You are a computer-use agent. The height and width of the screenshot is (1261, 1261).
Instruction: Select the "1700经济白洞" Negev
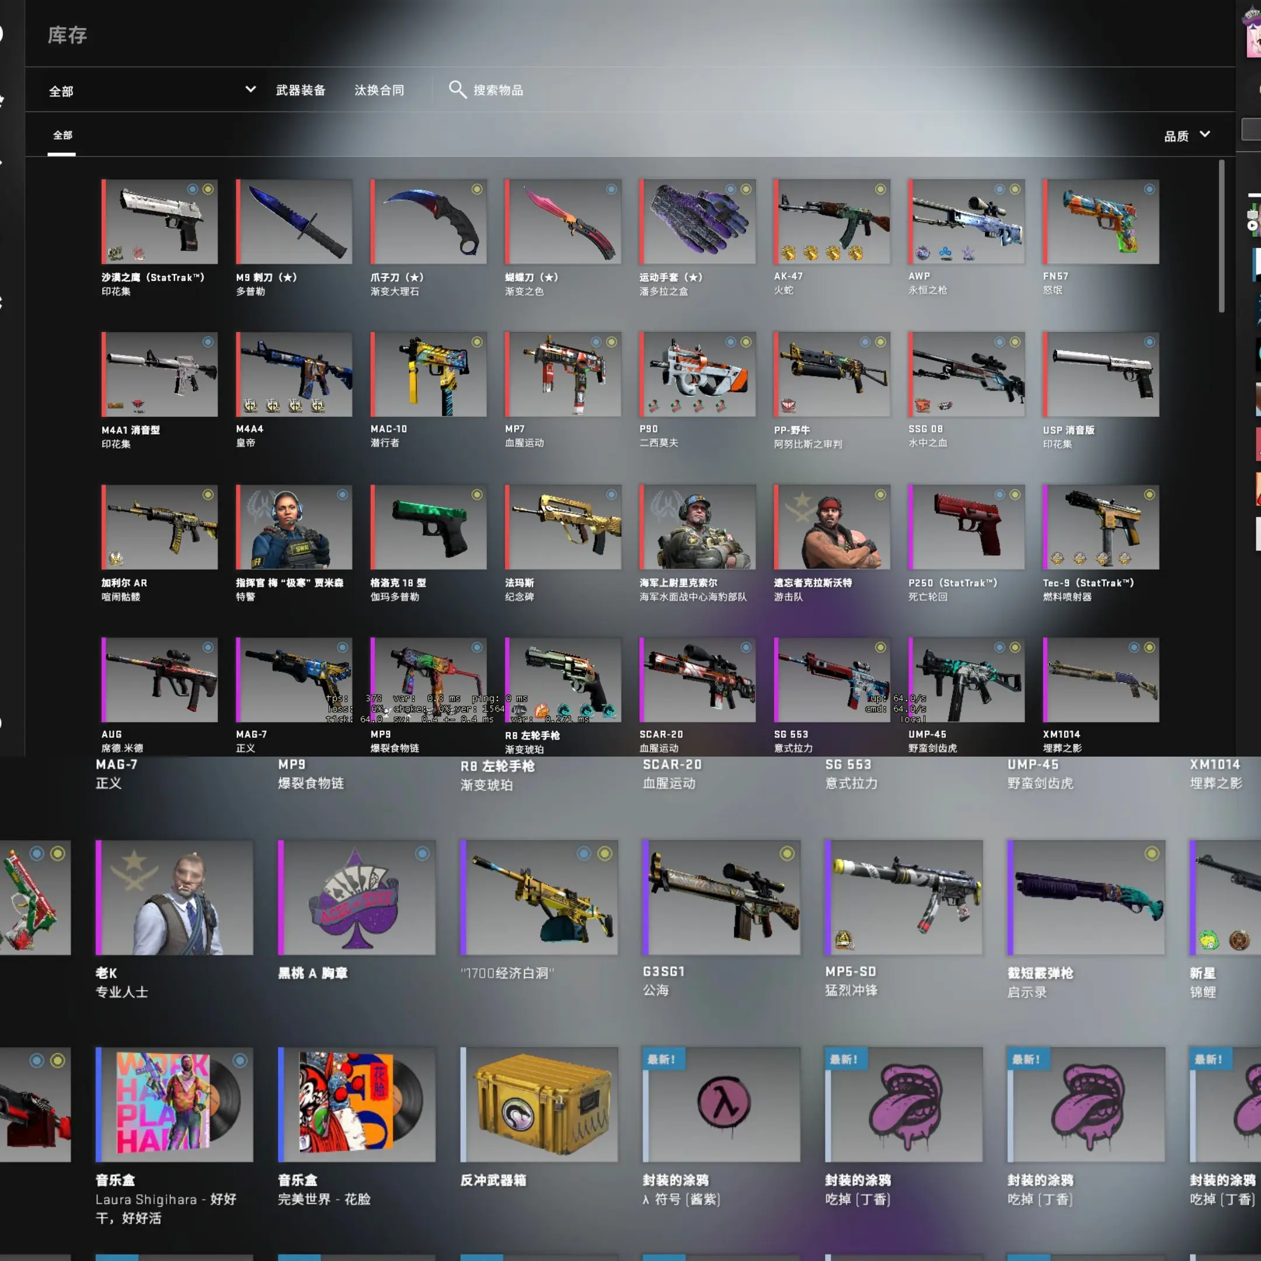(x=539, y=897)
